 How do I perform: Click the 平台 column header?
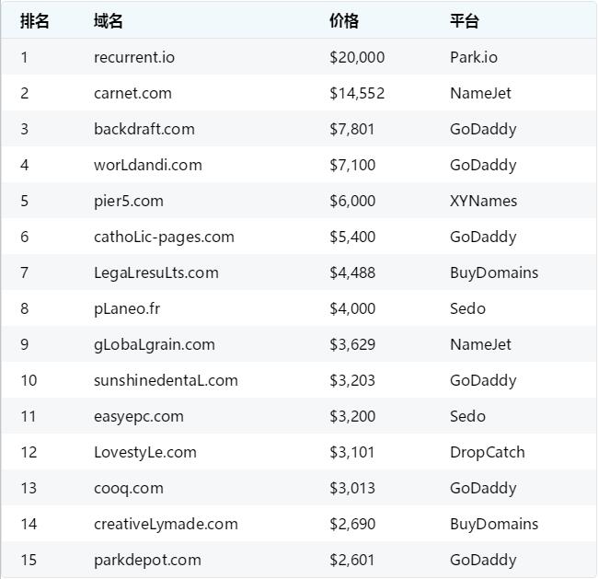point(464,20)
